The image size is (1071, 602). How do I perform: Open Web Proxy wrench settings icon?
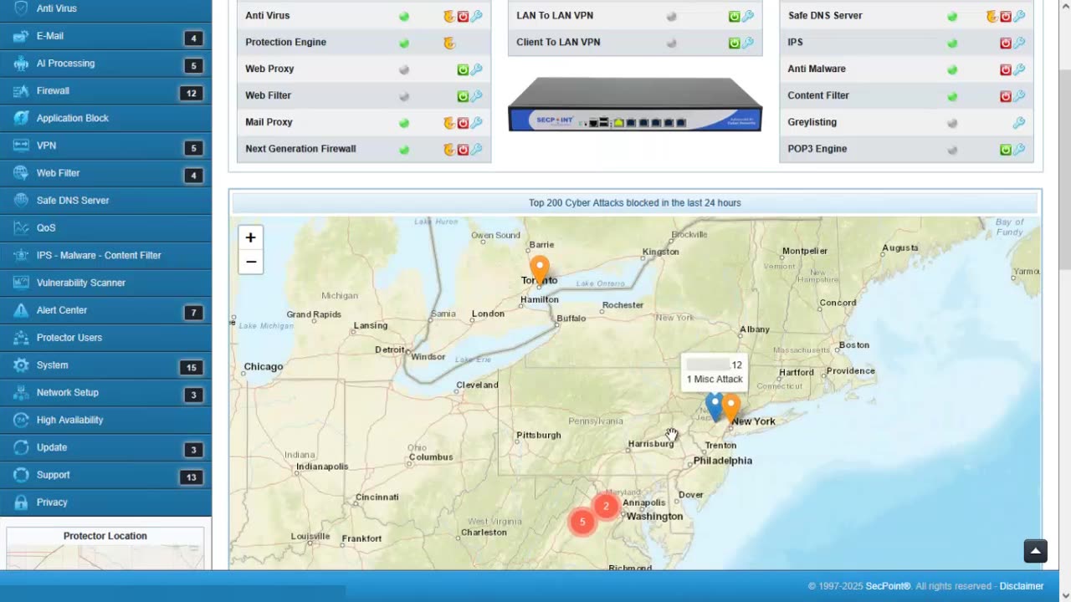[x=476, y=69]
